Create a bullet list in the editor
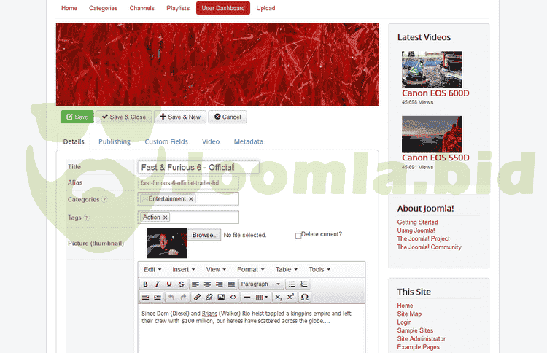Screen dimensions: 547x353 (292, 284)
